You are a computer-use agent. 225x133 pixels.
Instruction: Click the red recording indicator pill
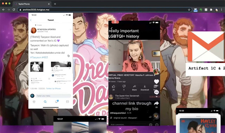[115, 22]
